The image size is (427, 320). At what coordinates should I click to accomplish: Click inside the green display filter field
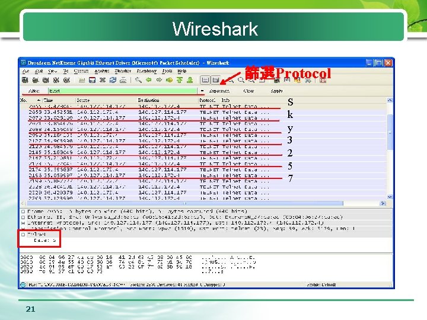click(122, 91)
